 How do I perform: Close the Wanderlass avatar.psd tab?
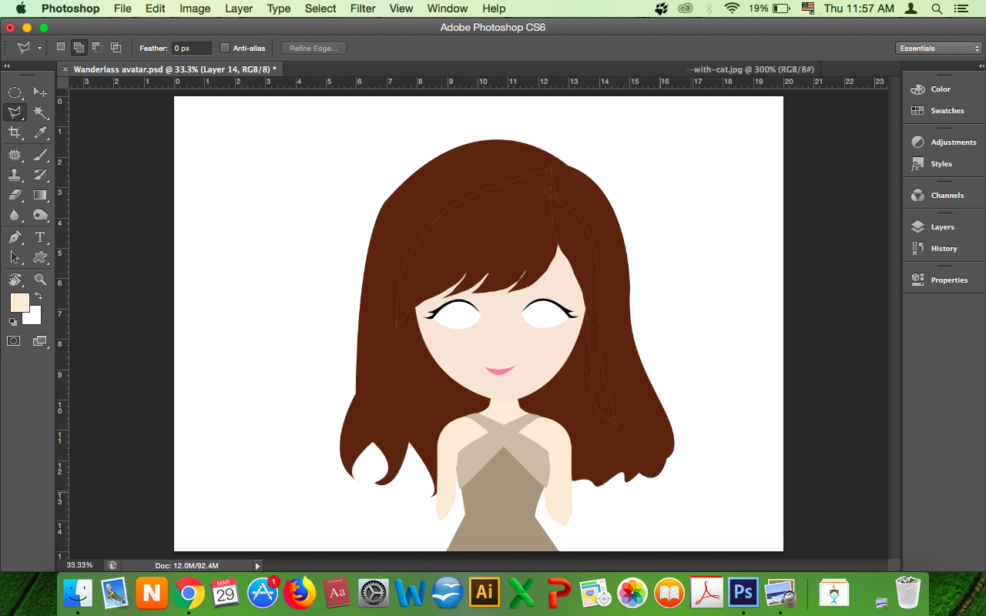point(65,69)
